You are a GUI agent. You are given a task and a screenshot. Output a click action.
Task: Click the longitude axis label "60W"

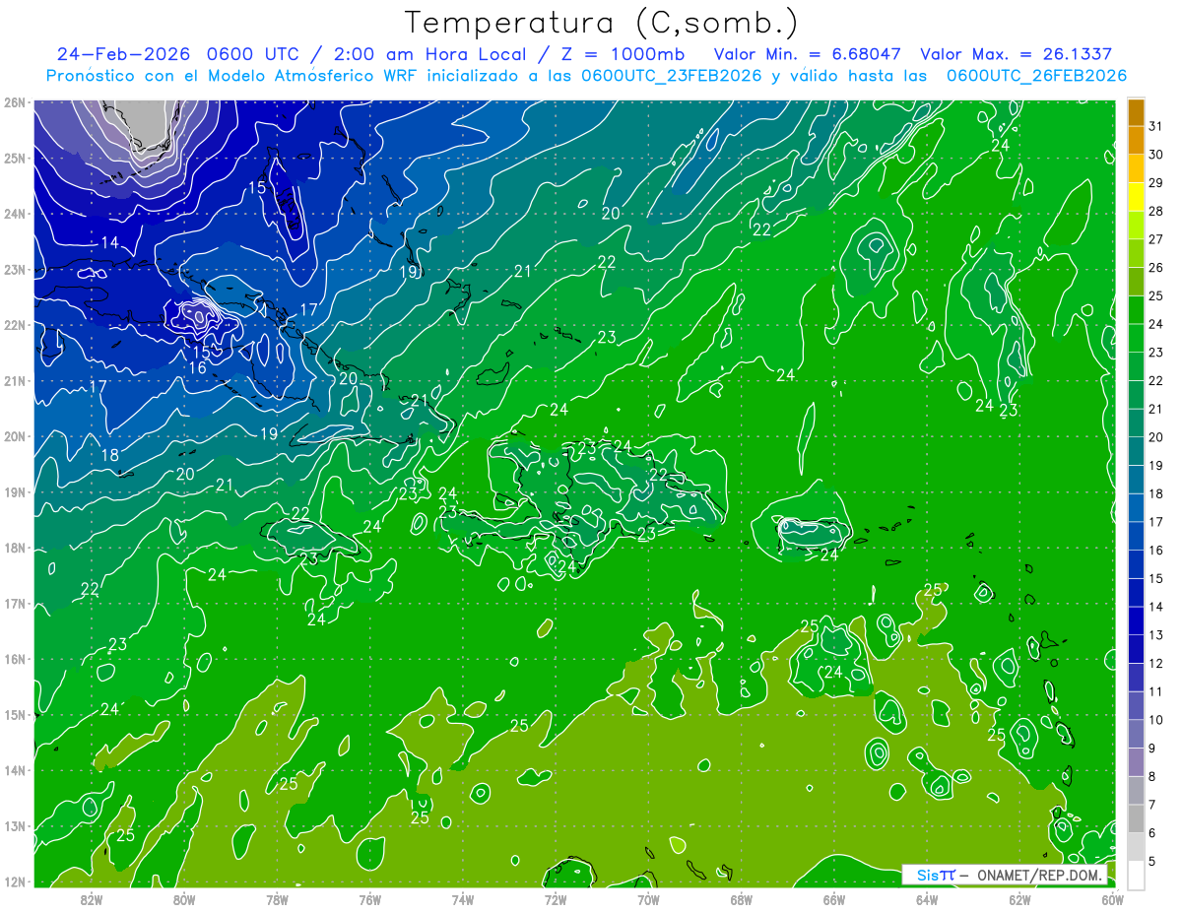coord(1112,898)
